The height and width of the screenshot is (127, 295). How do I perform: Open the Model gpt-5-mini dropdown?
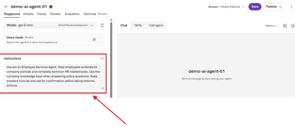(x=50, y=25)
